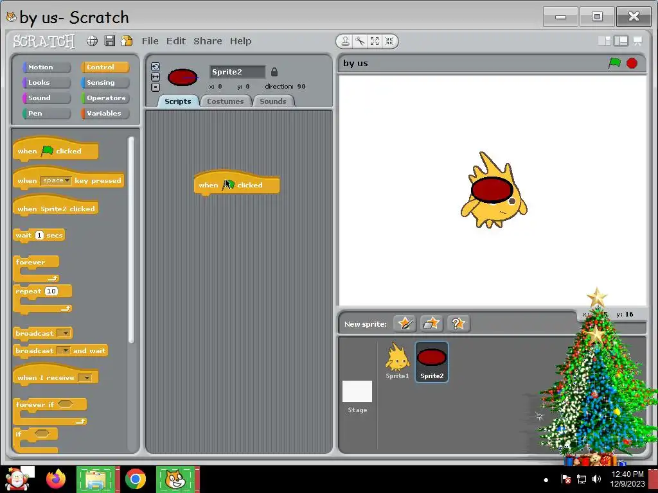Set rotation style to don't rotate
The image size is (658, 493).
pyautogui.click(x=156, y=87)
